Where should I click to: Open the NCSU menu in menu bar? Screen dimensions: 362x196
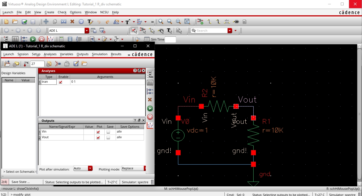[x=104, y=12]
